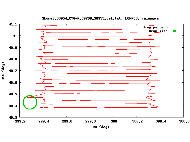Click the 300 RA tick label
This screenshot has height=142, width=190.
pos(114,121)
